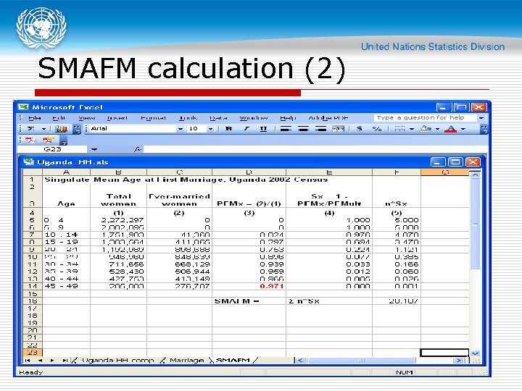Open PDF toolbar options arrow
This screenshot has width=522, height=391.
[x=64, y=141]
